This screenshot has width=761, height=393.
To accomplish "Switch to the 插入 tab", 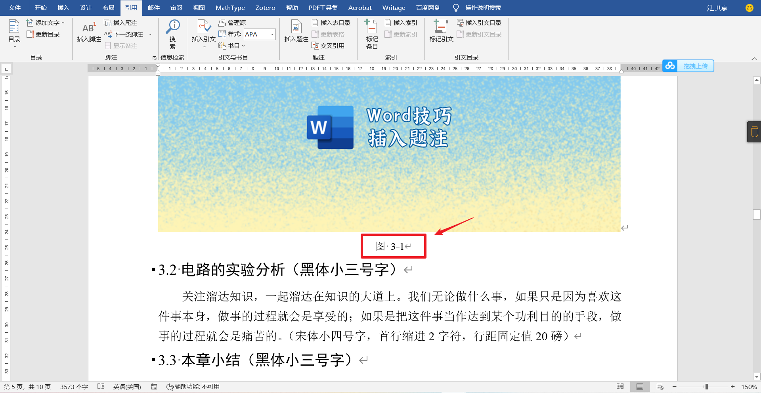I will (63, 8).
